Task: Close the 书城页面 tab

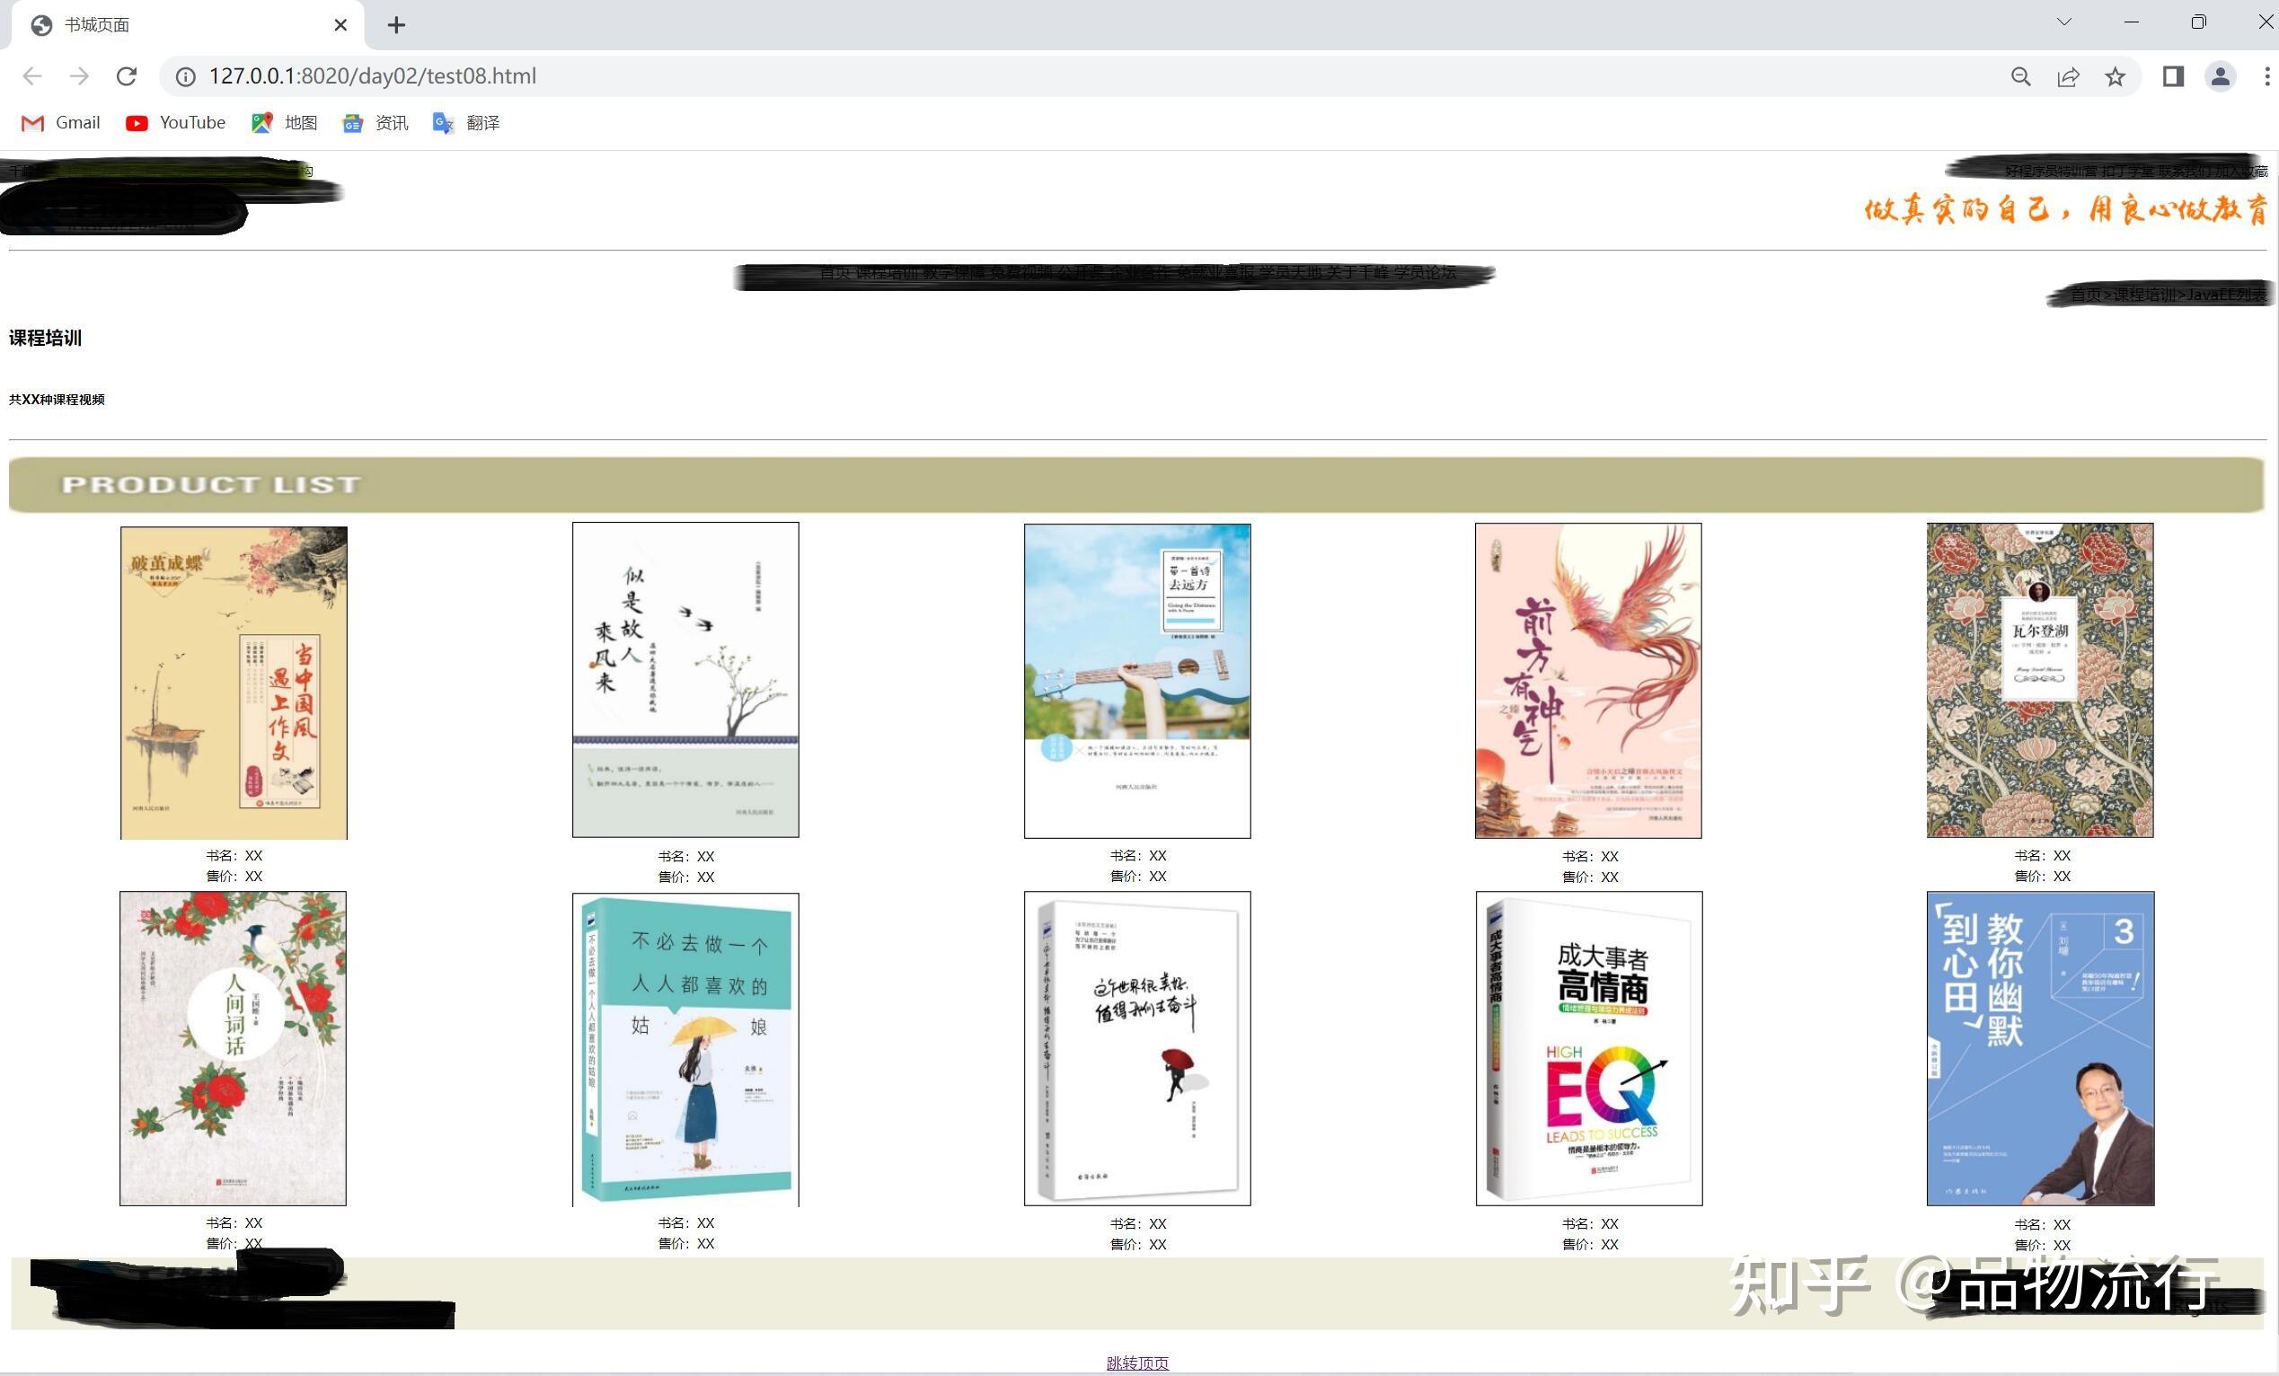Action: point(340,25)
